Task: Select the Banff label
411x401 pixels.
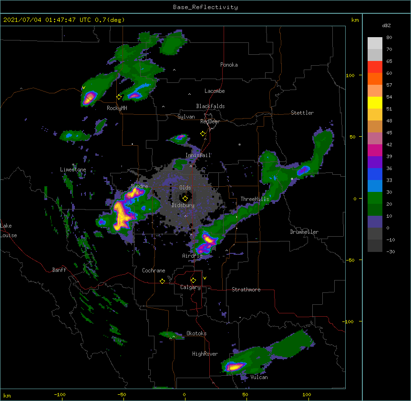Action: (x=59, y=270)
